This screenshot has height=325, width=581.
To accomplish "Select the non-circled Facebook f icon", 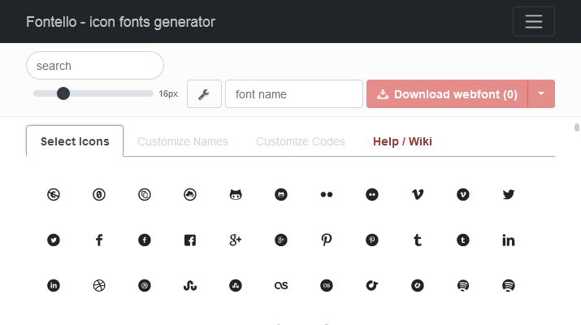I will pyautogui.click(x=99, y=240).
